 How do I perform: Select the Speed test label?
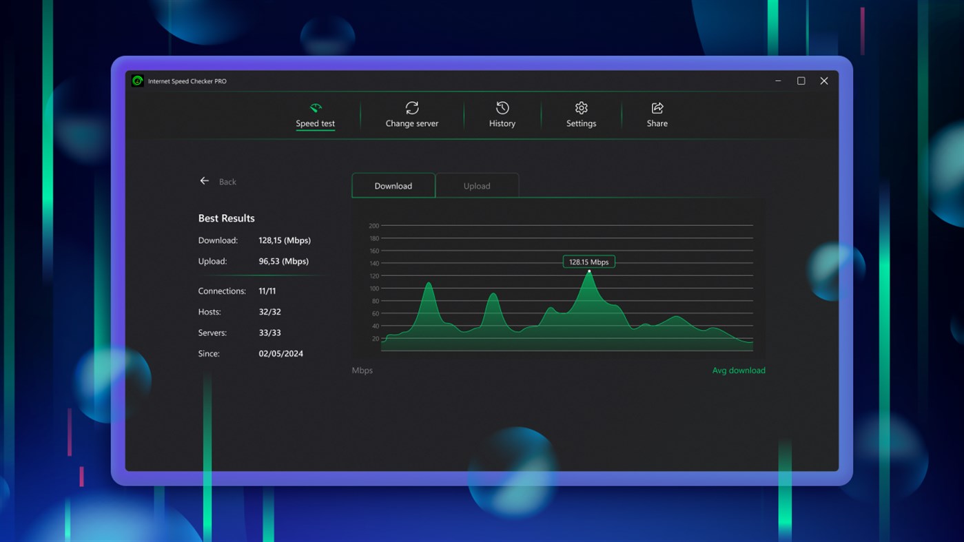coord(316,124)
